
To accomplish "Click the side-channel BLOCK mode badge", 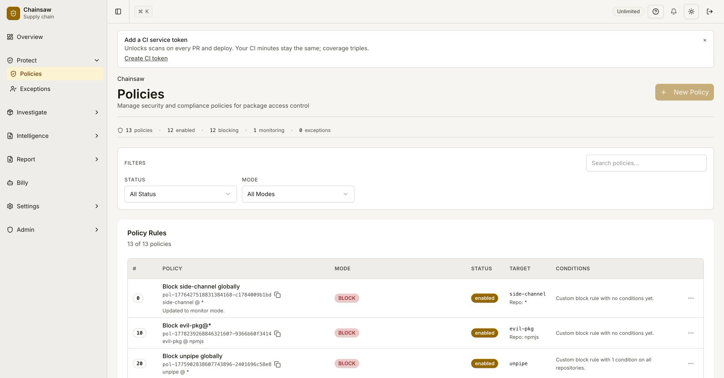I will 347,298.
